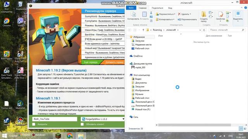The image size is (248, 139).
Task: Go back in Explorer navigation
Action: (x=129, y=30)
